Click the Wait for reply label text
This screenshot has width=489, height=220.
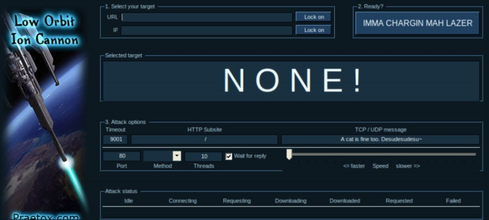[x=250, y=156]
